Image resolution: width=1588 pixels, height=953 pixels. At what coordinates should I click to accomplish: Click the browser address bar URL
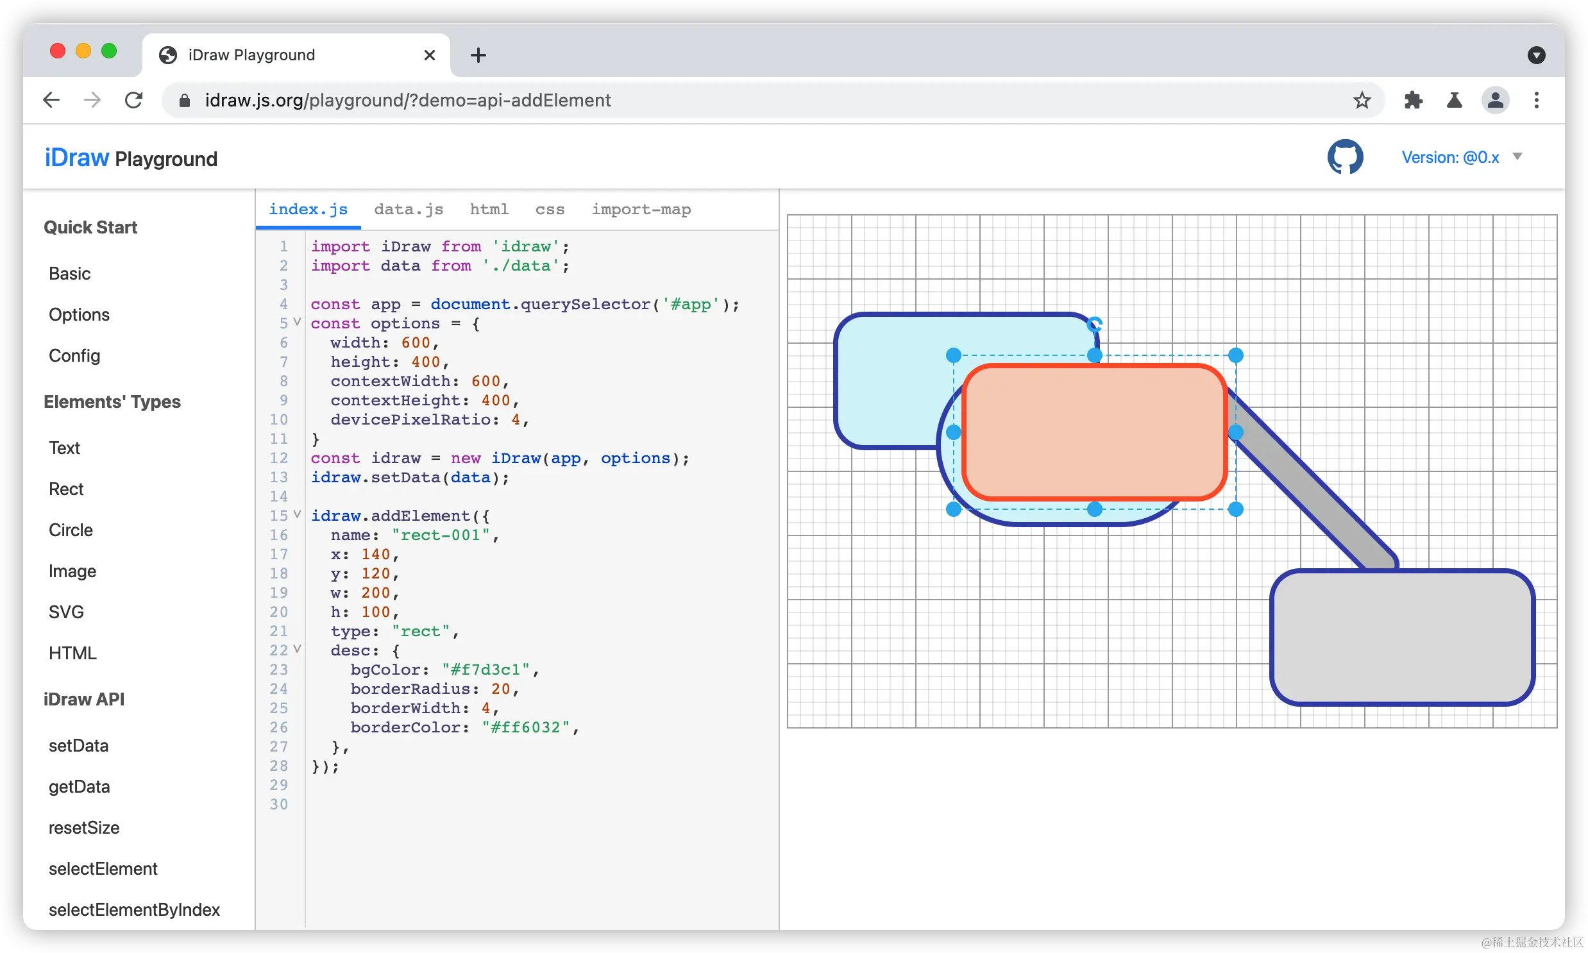point(408,100)
